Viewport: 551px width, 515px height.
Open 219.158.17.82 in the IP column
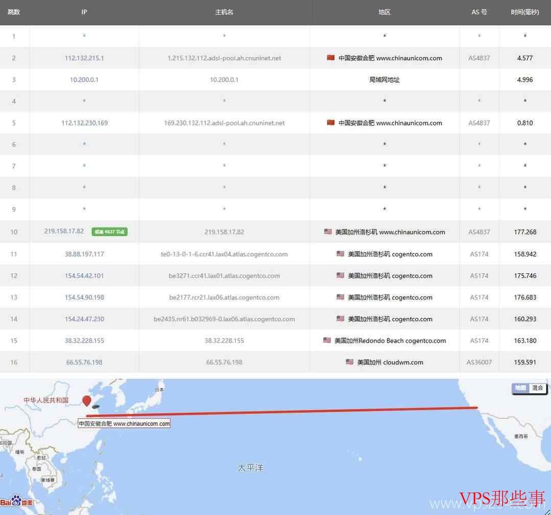(64, 231)
